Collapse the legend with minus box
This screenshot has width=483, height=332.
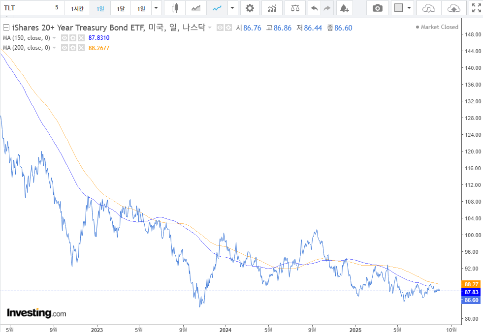coord(6,28)
